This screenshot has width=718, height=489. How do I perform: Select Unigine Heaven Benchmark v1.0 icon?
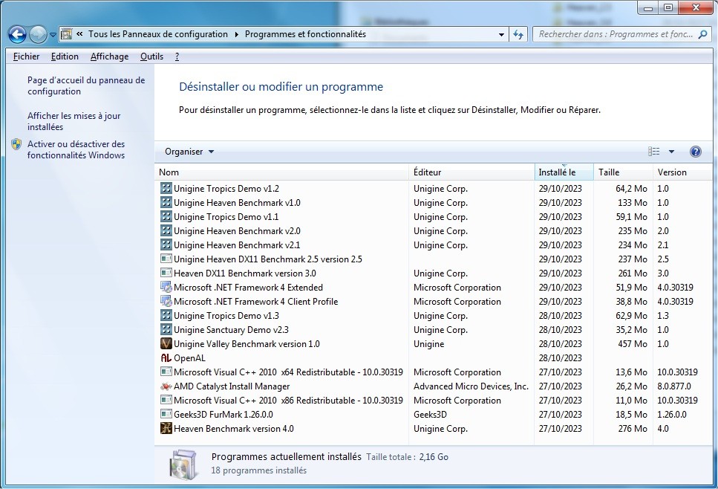pos(166,203)
